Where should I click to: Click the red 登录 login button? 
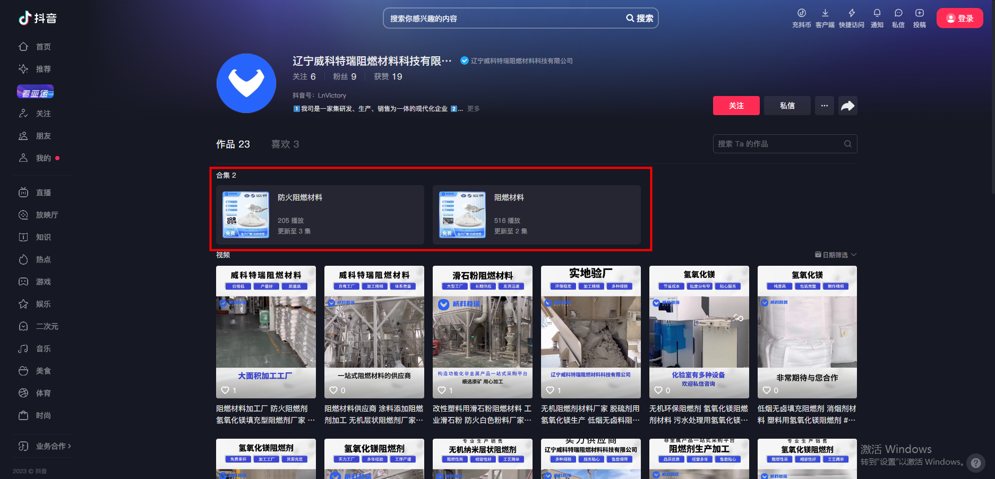[x=959, y=18]
